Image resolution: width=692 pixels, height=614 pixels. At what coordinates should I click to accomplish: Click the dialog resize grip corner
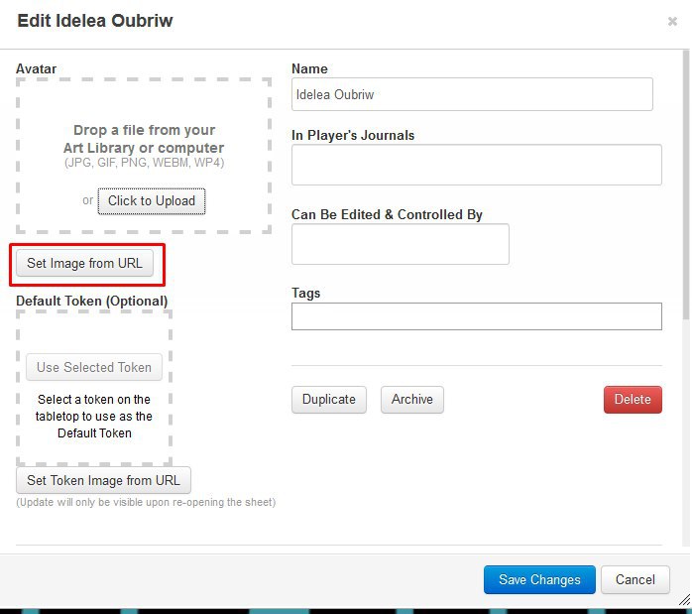point(684,600)
